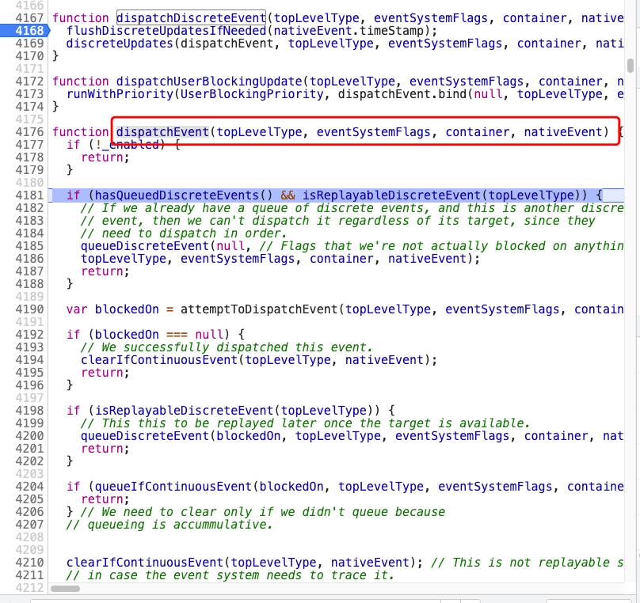Click null keyword on line 4192

tap(209, 334)
